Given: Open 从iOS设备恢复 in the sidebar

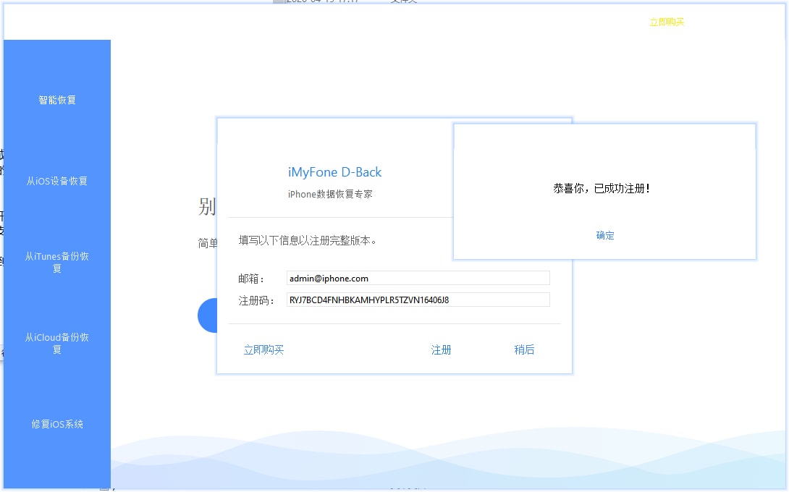Looking at the screenshot, I should [57, 181].
